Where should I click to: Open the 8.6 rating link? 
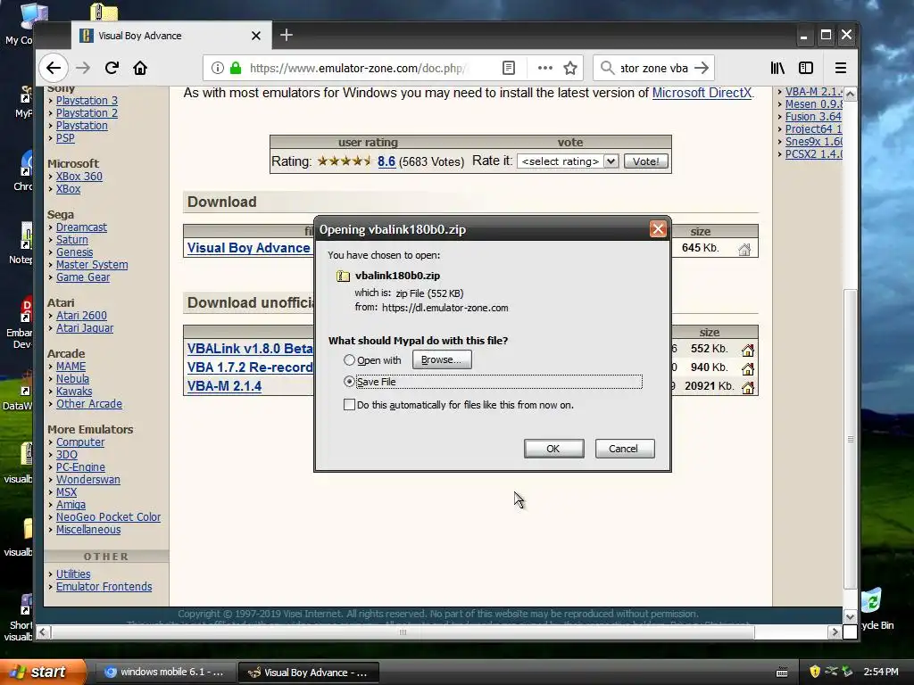[386, 161]
